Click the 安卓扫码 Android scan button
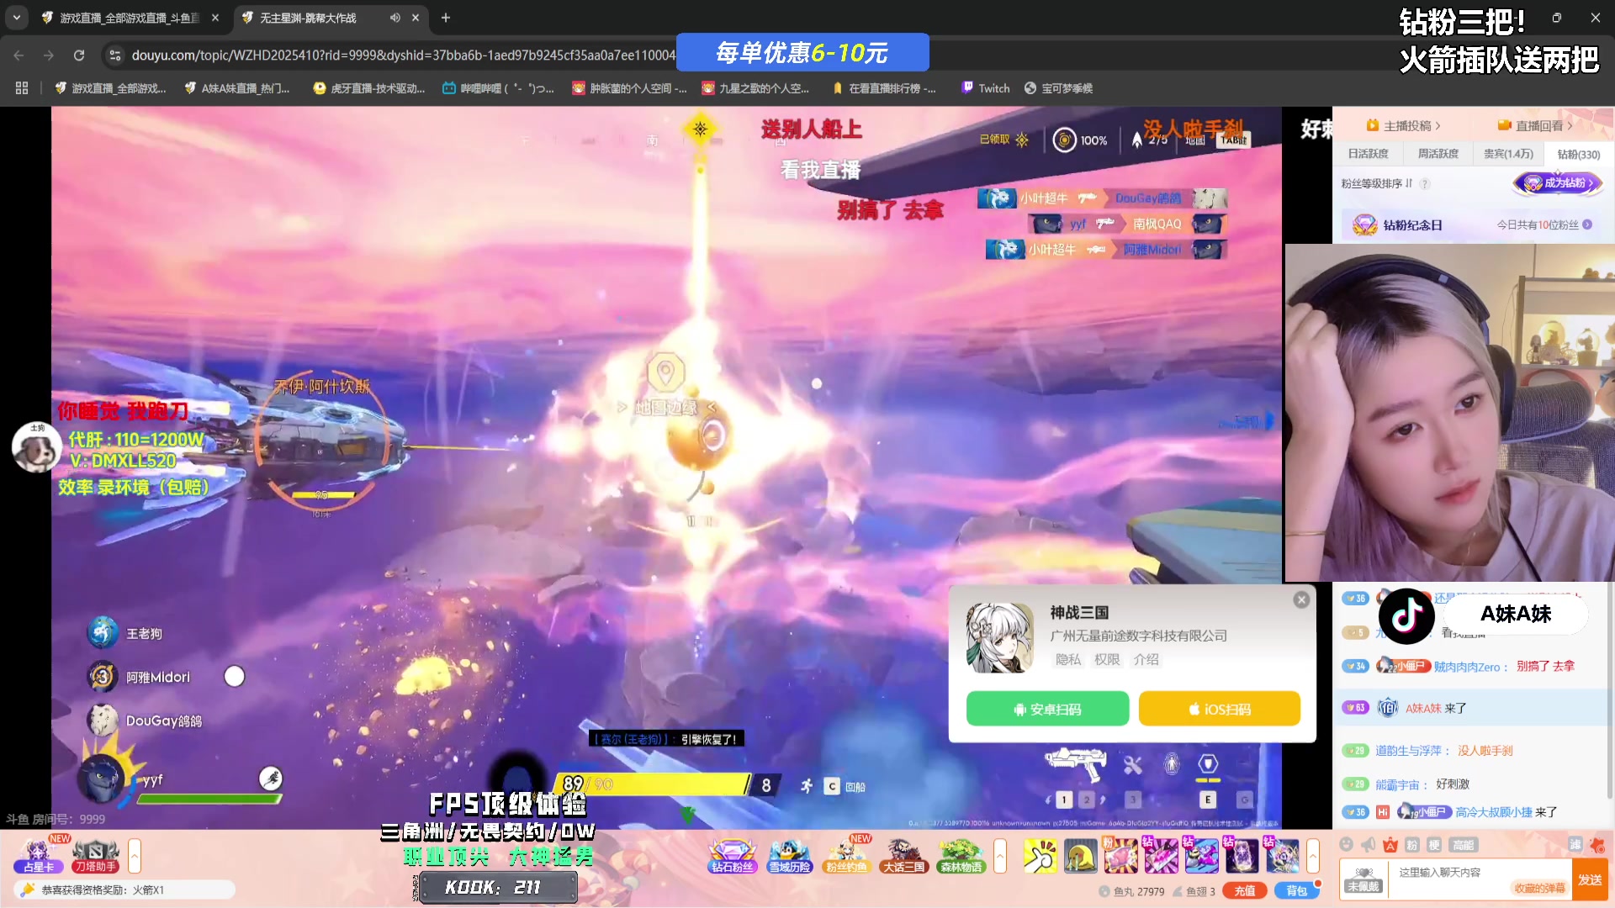 point(1047,709)
